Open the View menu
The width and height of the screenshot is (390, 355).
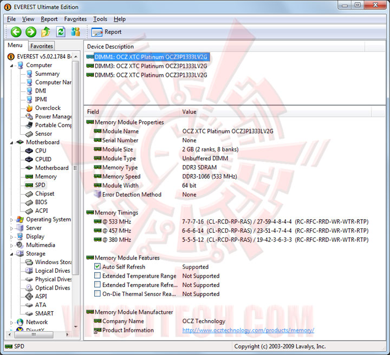pos(28,19)
